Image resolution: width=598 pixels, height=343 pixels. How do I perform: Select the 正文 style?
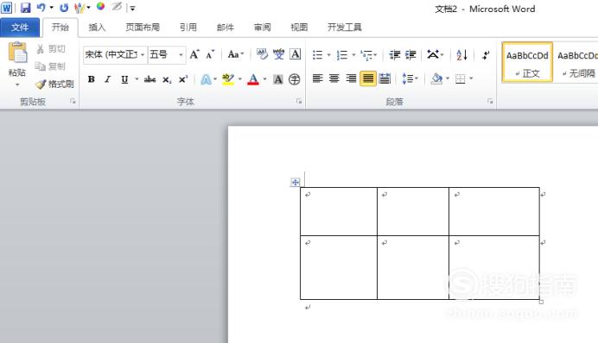pyautogui.click(x=527, y=62)
